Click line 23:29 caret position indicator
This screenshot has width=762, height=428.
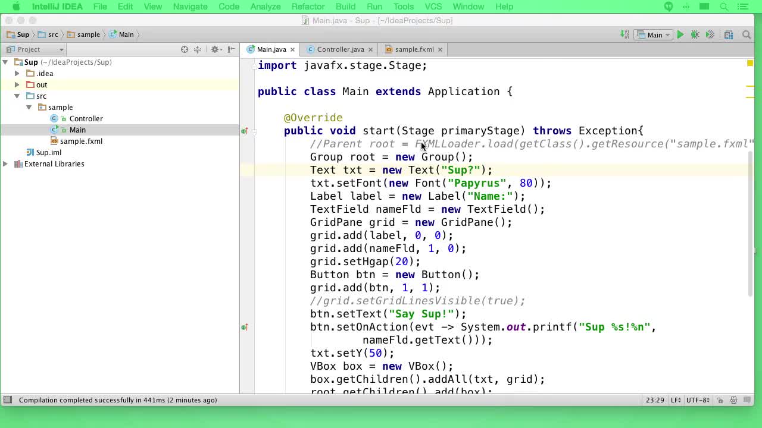(655, 400)
